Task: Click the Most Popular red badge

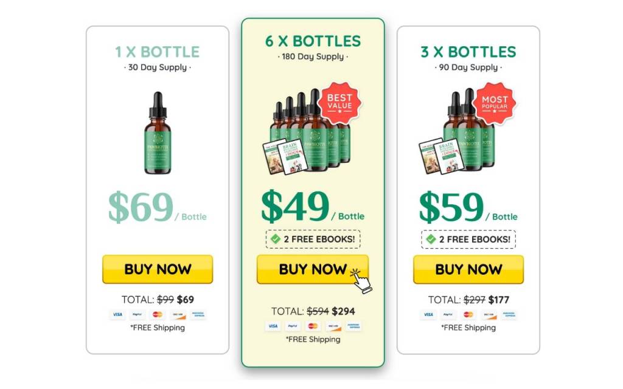Action: point(495,103)
